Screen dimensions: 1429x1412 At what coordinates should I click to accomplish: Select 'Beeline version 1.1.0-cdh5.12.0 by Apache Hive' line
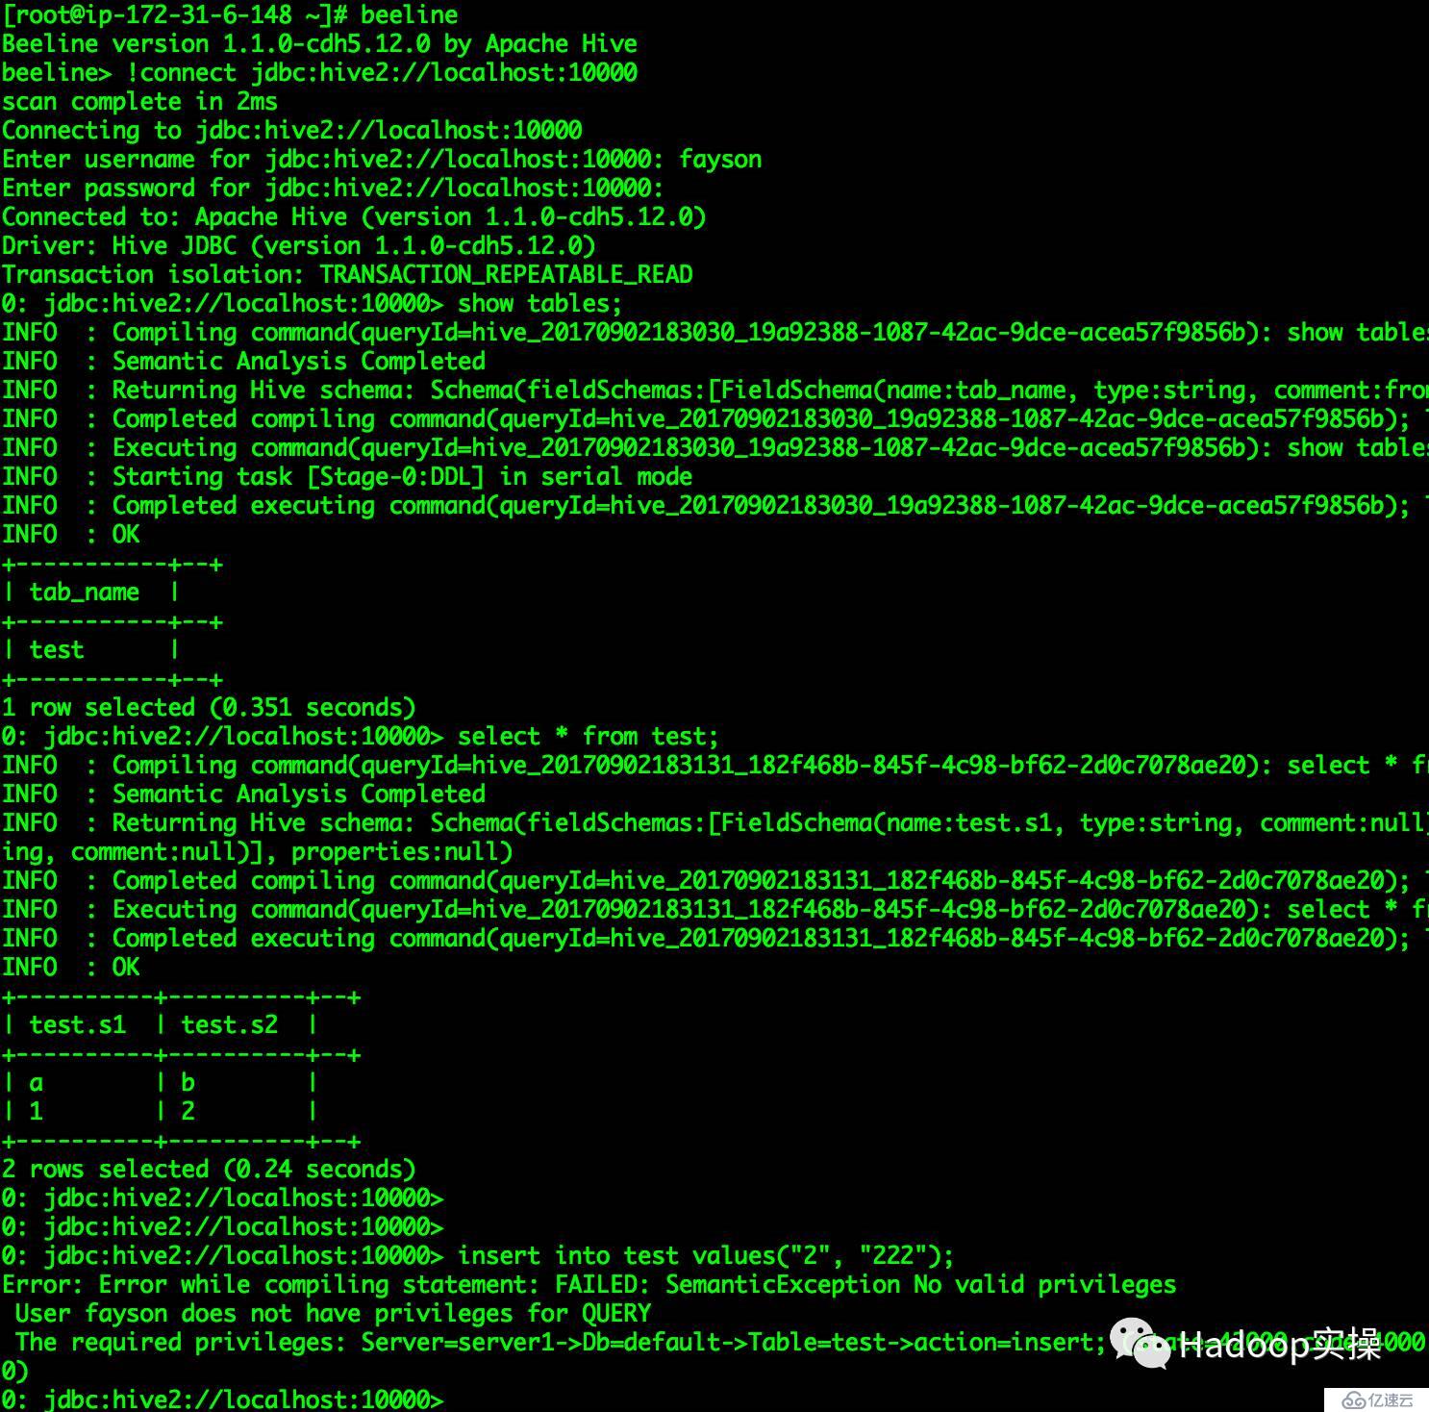319,43
